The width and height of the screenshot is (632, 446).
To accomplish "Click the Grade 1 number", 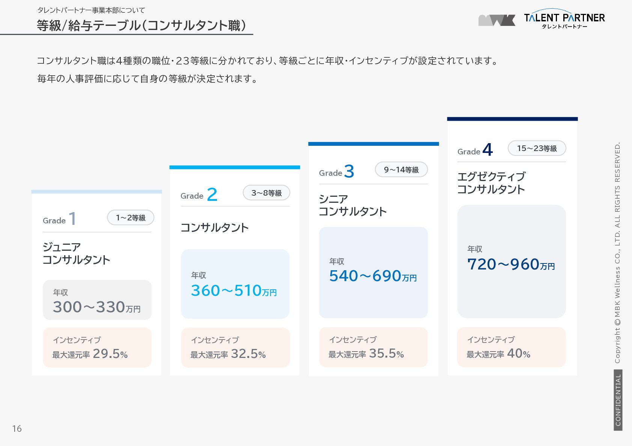I will tap(72, 219).
